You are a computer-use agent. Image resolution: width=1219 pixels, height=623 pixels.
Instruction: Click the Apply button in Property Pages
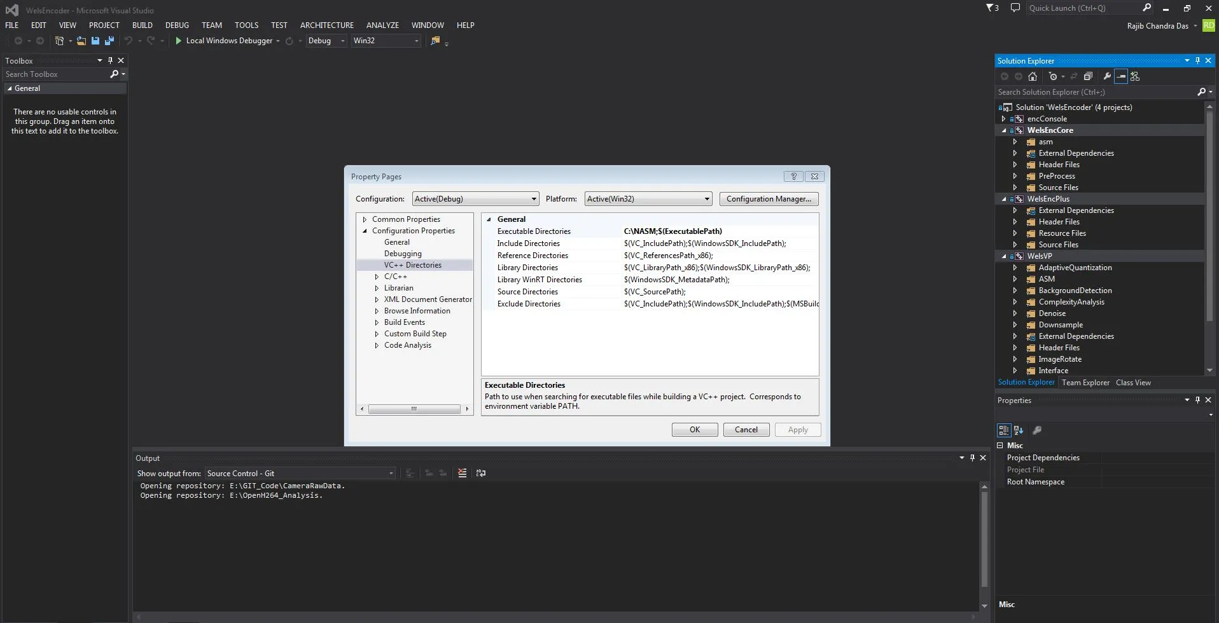(798, 430)
